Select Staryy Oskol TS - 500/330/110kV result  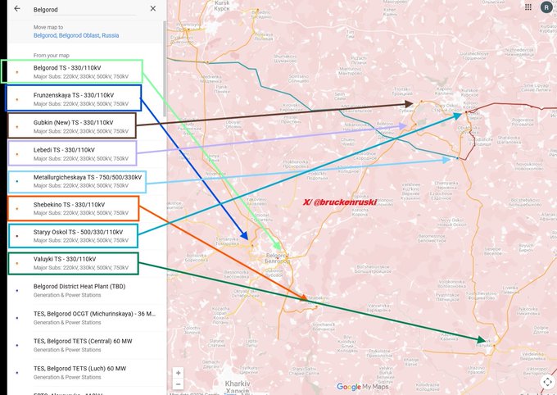pyautogui.click(x=85, y=236)
